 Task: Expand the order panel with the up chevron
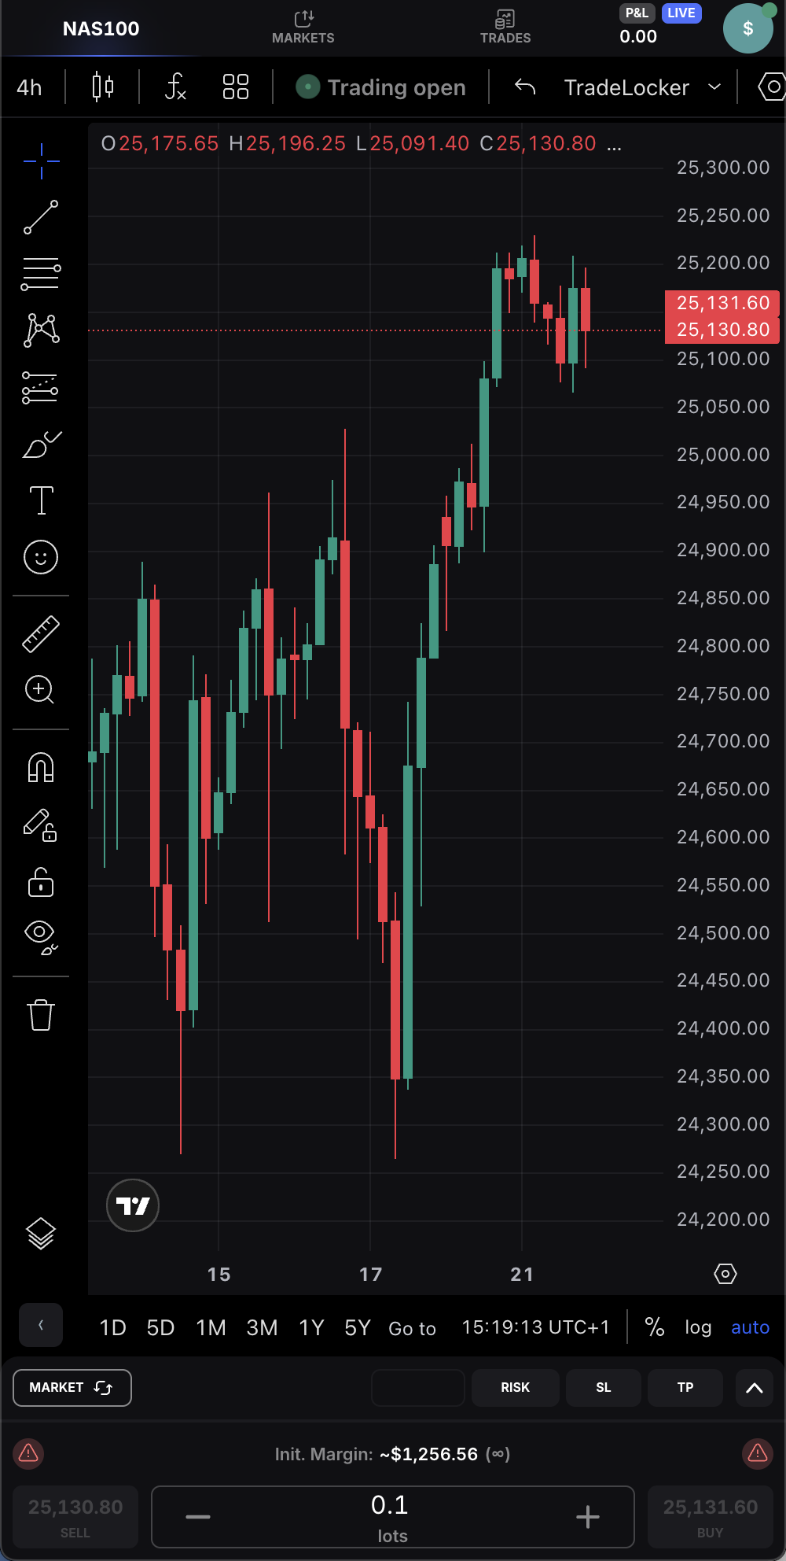point(754,1388)
